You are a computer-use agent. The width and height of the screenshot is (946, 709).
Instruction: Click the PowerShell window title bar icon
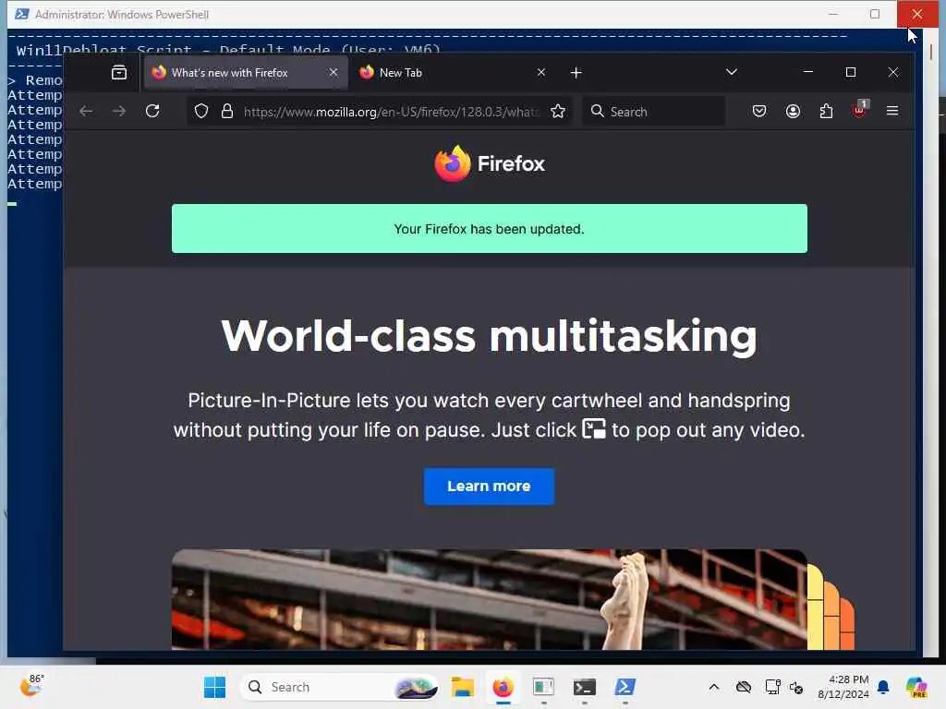click(22, 14)
